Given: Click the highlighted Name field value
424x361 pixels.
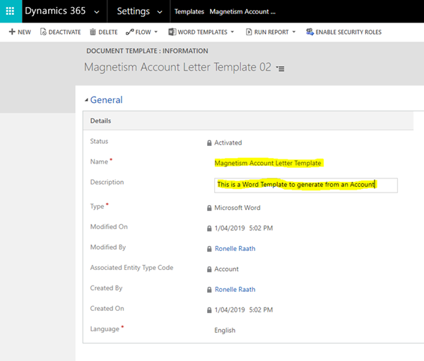Looking at the screenshot, I should pos(268,163).
